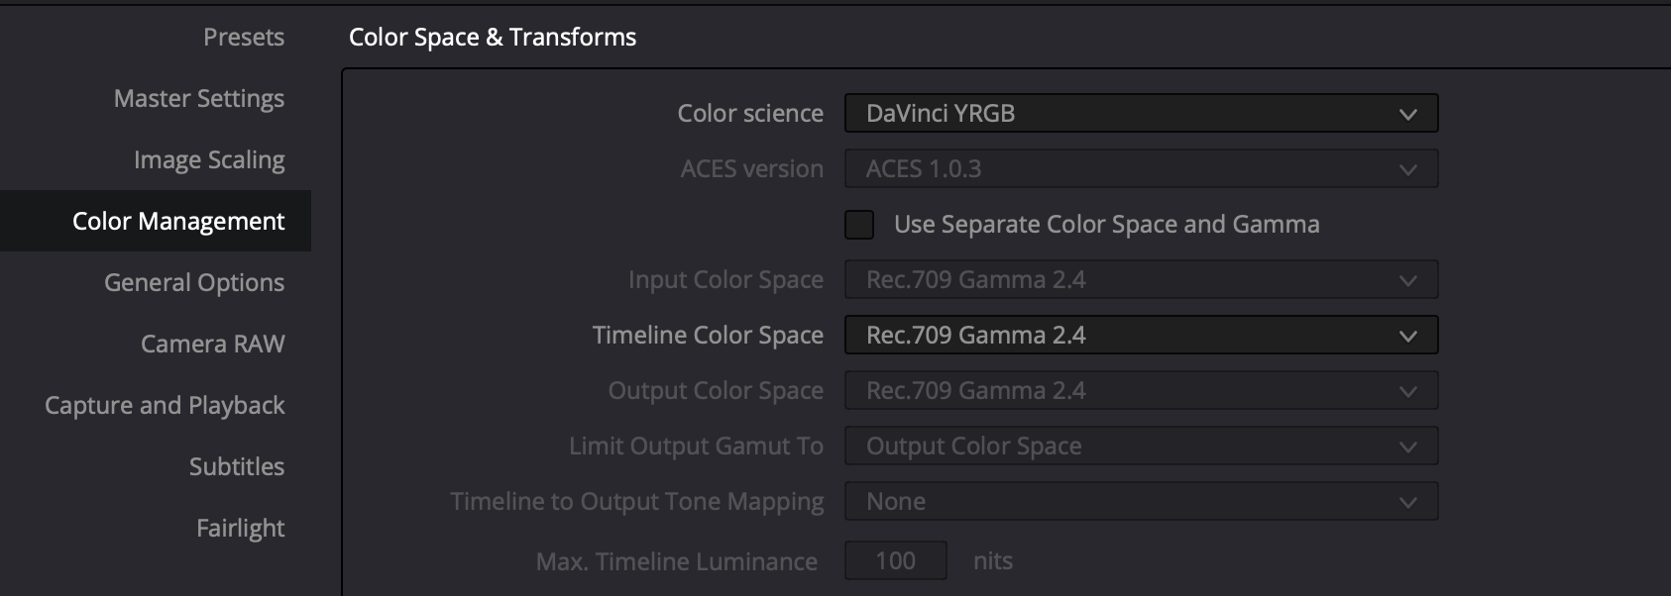Viewport: 1671px width, 596px height.
Task: Open Fairlight settings section
Action: (240, 528)
